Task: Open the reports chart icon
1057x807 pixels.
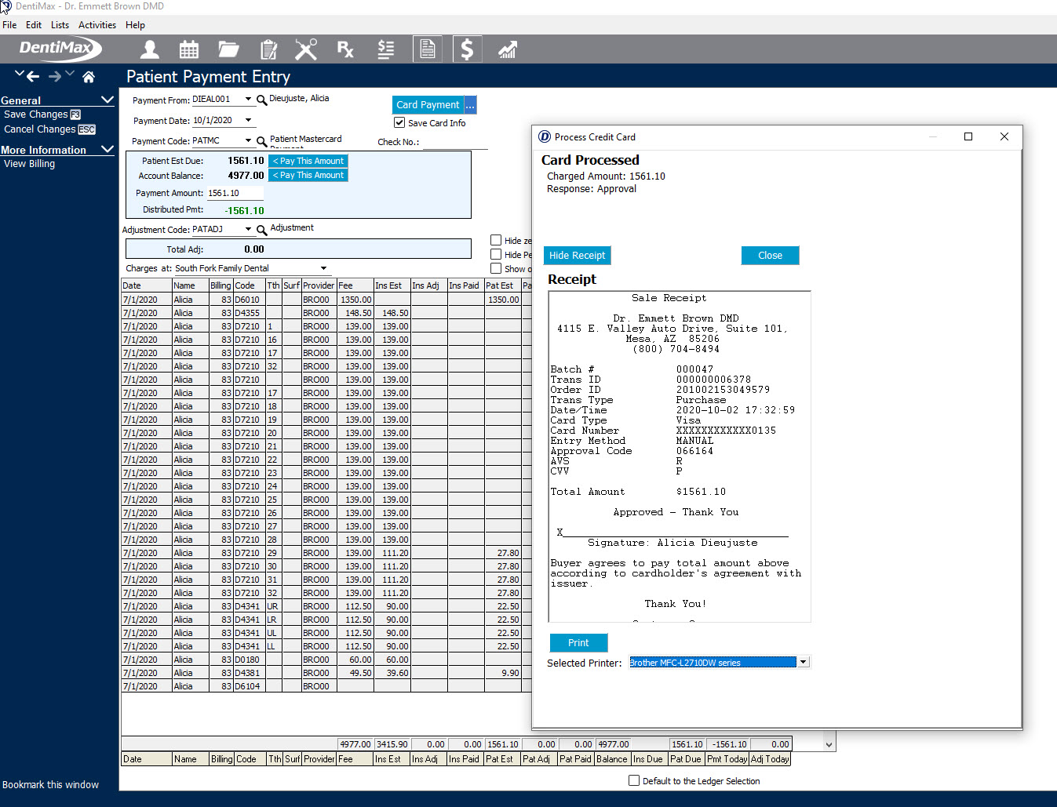Action: 508,50
